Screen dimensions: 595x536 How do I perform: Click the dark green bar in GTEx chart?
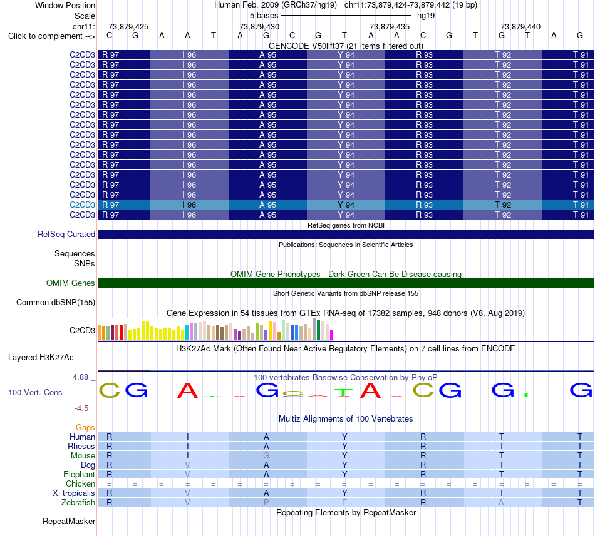click(318, 330)
